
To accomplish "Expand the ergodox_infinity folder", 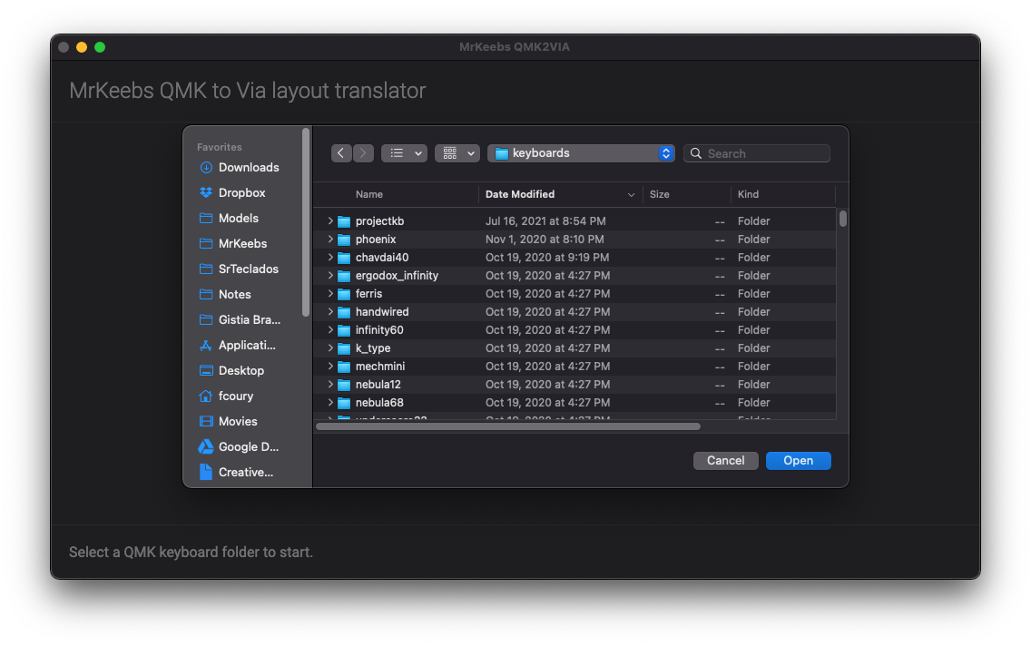I will [x=330, y=275].
